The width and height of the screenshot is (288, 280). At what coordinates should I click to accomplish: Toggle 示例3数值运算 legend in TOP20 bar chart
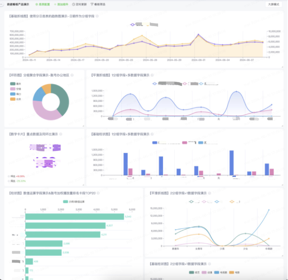tap(74, 202)
